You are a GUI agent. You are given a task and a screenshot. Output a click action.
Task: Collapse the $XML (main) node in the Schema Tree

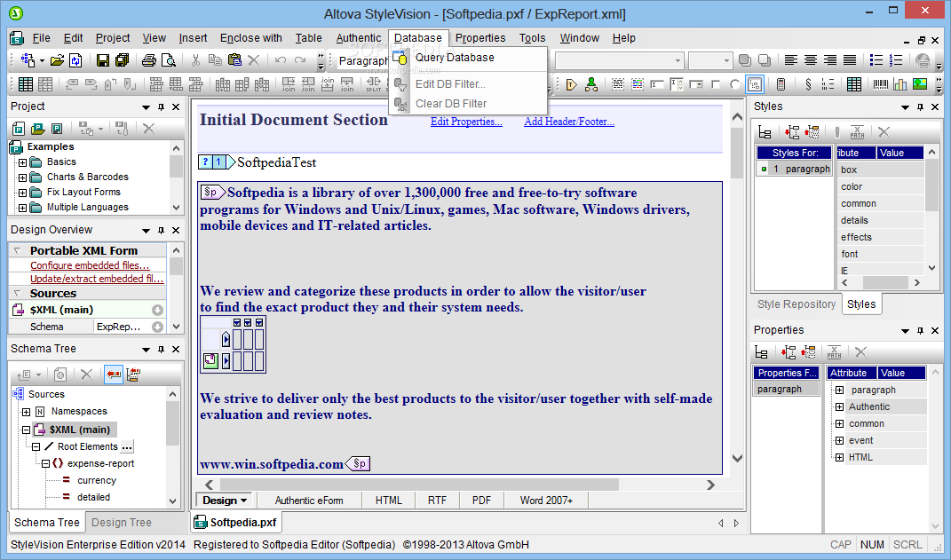26,430
